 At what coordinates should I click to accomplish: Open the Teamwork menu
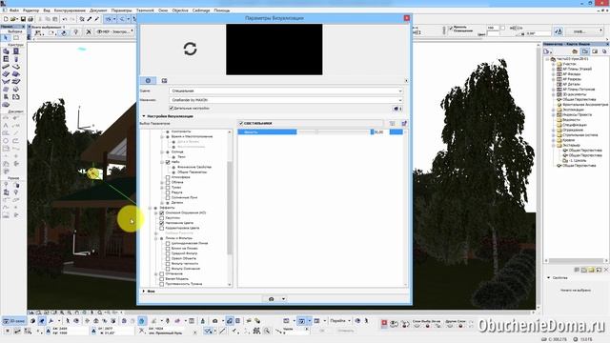pyautogui.click(x=145, y=10)
